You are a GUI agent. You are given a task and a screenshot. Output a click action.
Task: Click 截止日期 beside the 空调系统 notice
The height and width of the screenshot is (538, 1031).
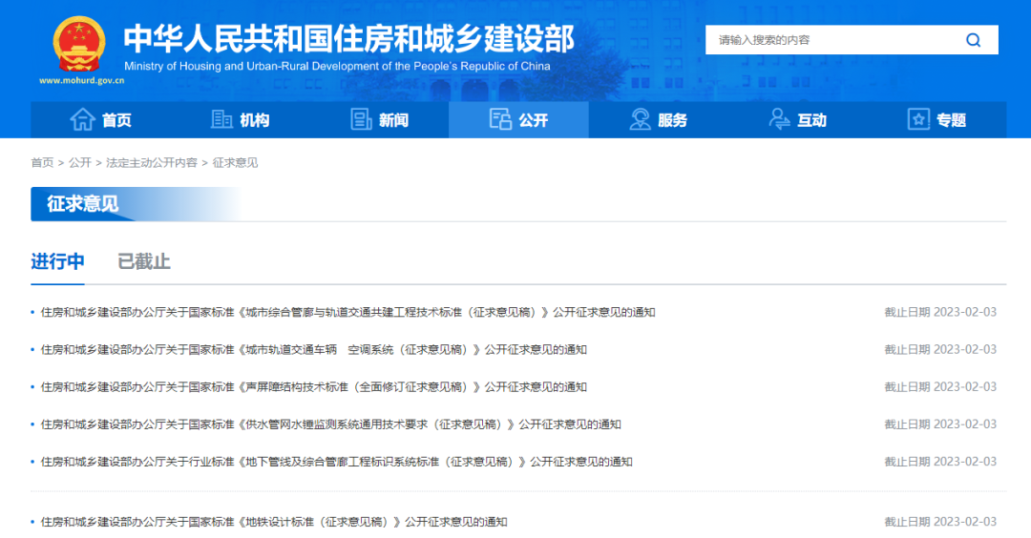940,349
